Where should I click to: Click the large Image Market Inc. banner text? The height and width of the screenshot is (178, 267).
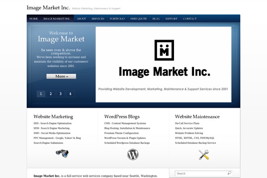165,72
